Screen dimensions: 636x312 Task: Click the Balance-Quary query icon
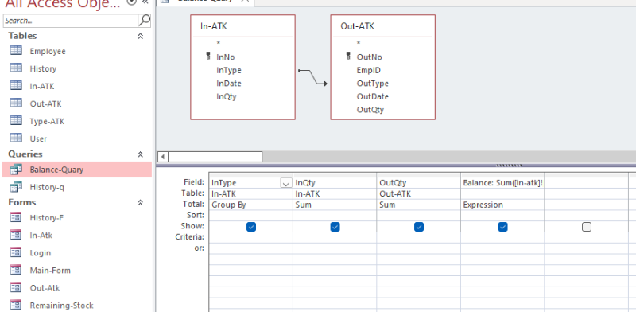[x=16, y=170]
